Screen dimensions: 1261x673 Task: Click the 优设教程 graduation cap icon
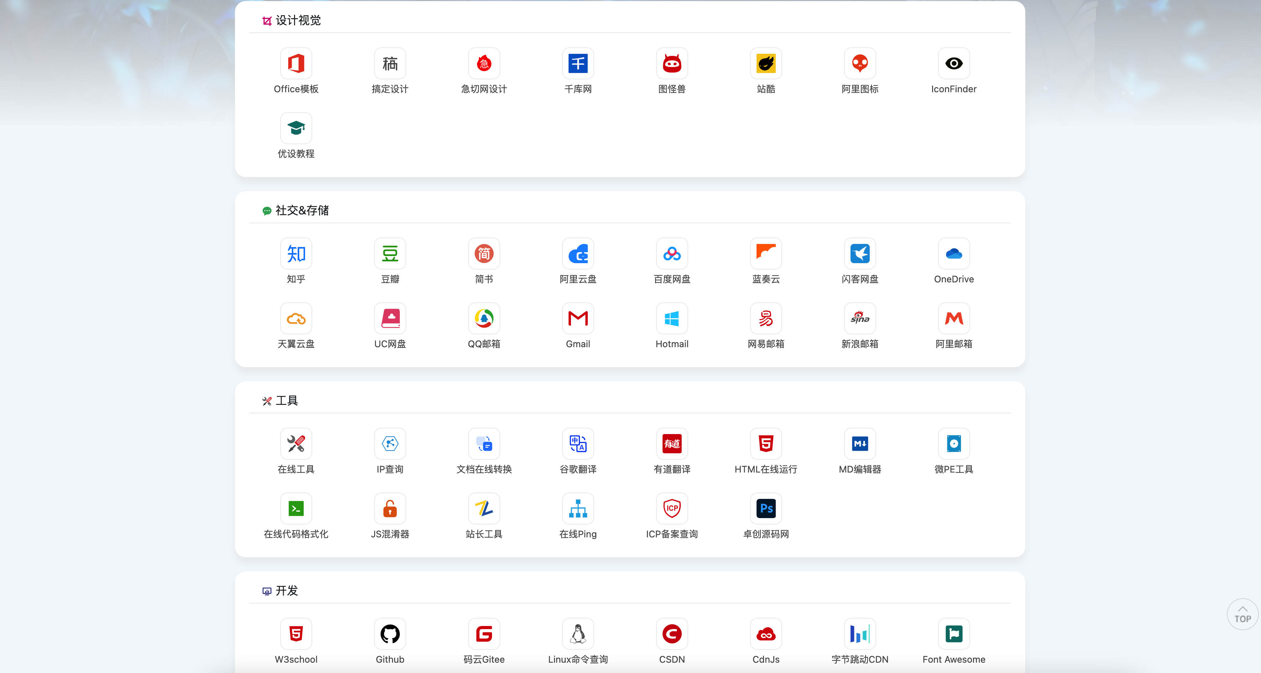pyautogui.click(x=295, y=128)
